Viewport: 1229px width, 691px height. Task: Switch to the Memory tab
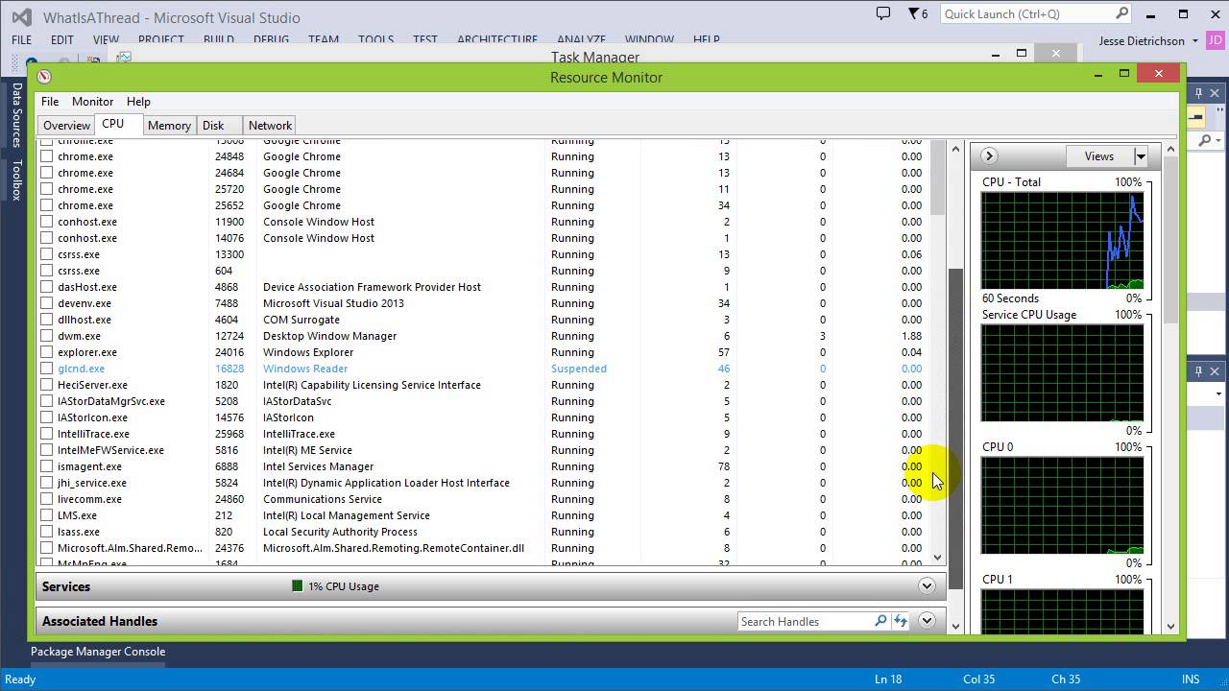169,126
